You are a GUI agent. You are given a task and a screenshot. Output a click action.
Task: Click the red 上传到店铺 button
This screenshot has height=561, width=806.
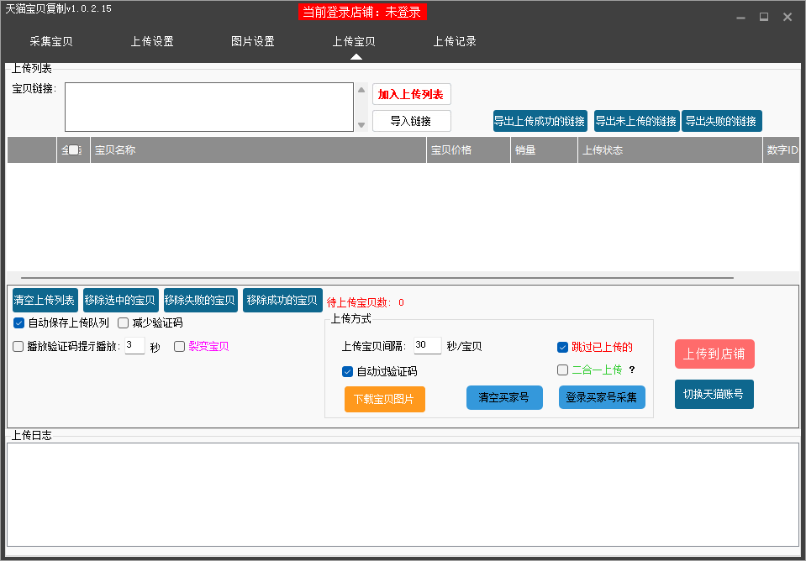click(x=714, y=354)
